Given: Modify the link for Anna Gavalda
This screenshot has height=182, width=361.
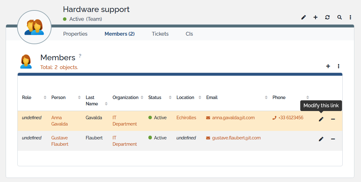Looking at the screenshot, I should [321, 119].
